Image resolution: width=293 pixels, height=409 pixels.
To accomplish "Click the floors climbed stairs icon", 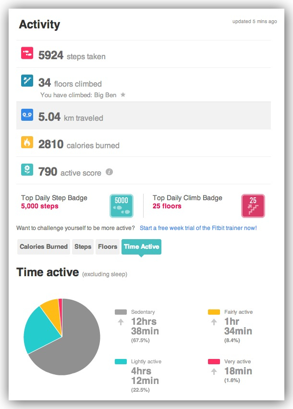I will click(x=27, y=81).
